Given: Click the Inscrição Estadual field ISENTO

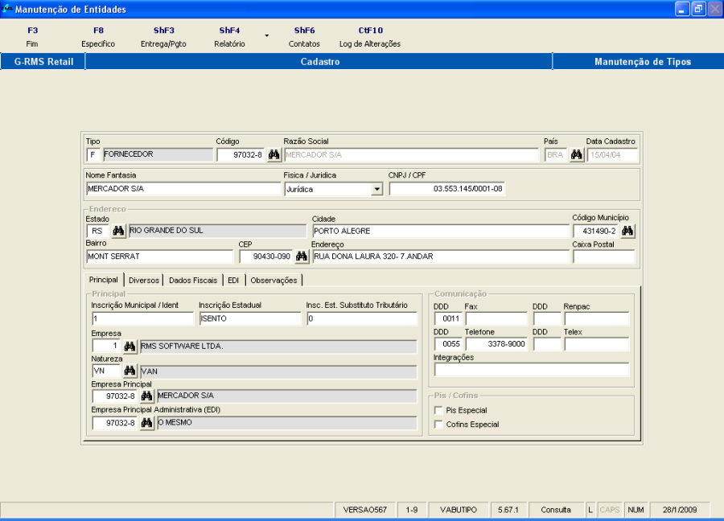Looking at the screenshot, I should [x=250, y=318].
